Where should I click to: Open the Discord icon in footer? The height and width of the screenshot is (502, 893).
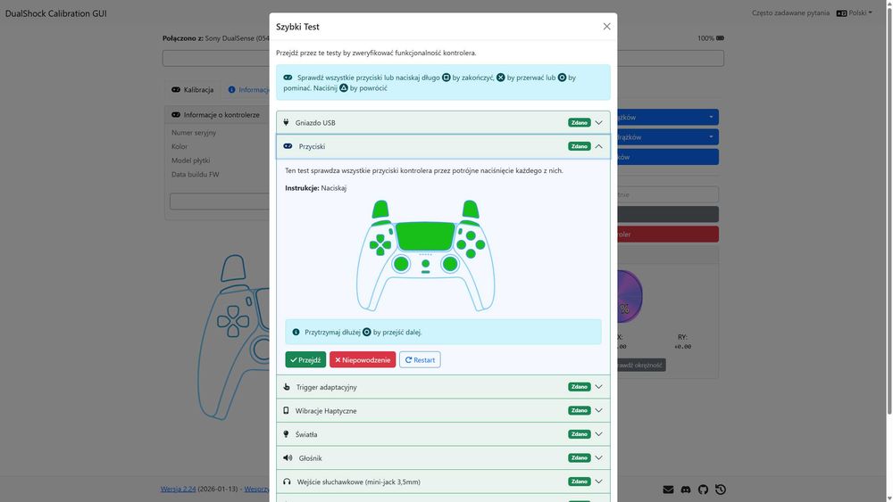(686, 490)
